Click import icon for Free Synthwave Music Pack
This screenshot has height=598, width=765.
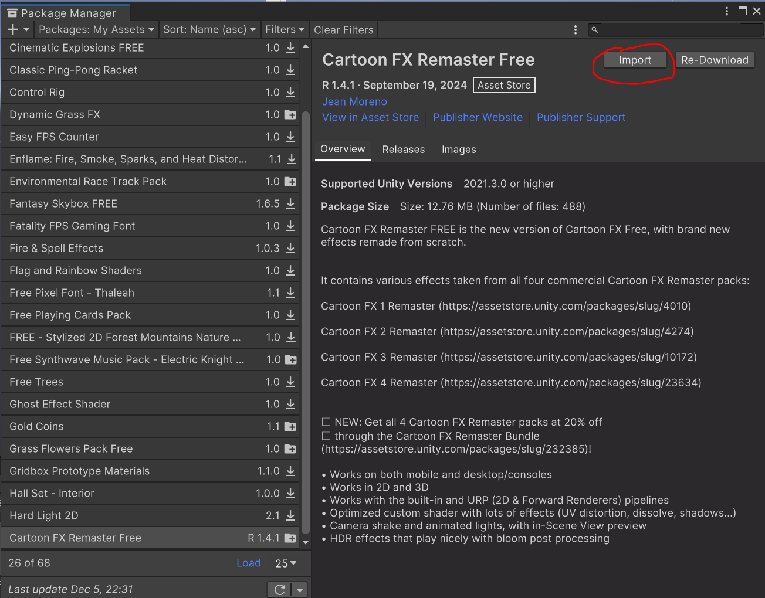click(290, 360)
